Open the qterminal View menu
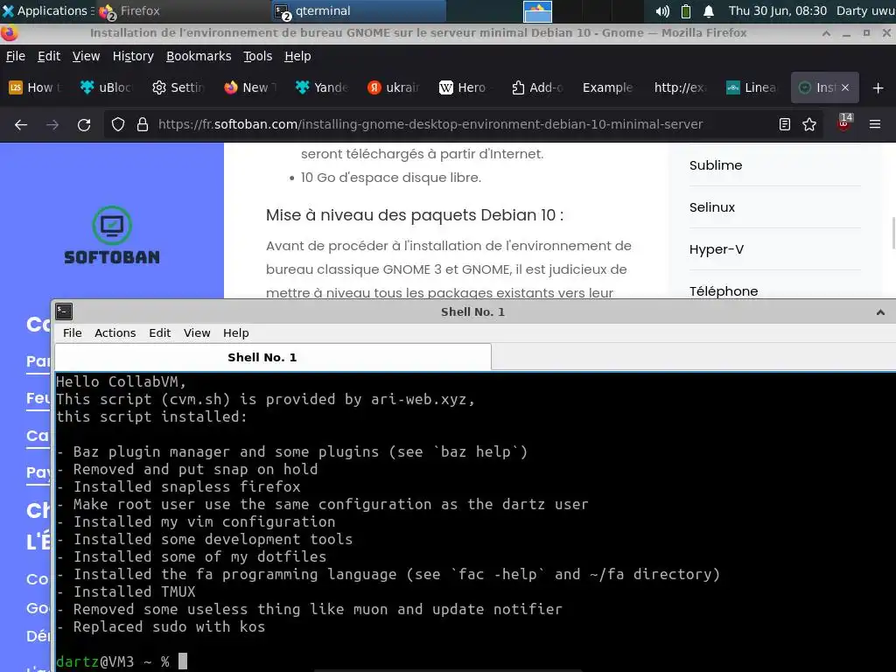 (197, 333)
